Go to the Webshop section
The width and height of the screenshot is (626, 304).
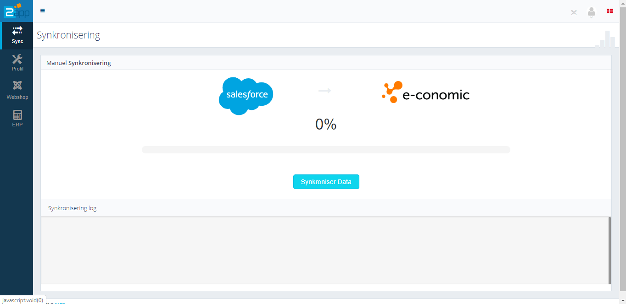pyautogui.click(x=17, y=91)
